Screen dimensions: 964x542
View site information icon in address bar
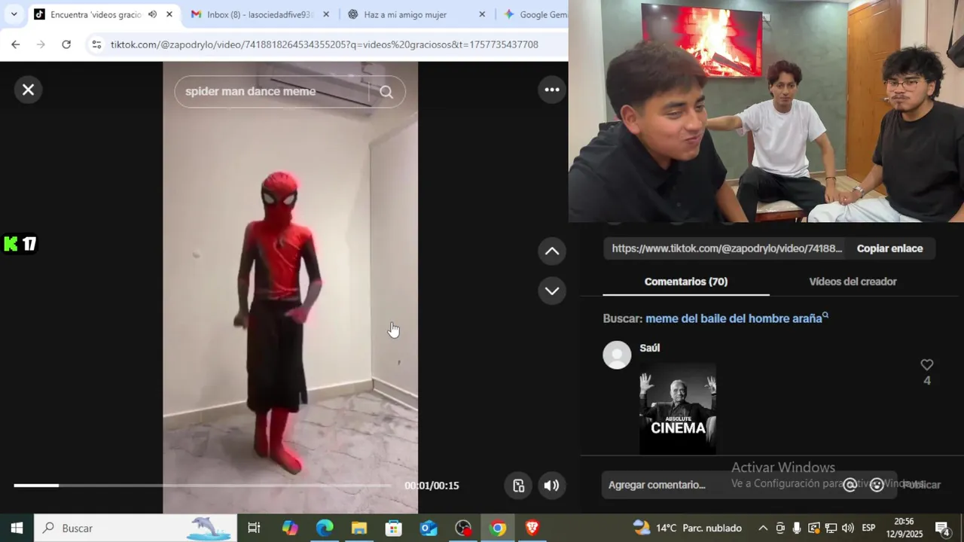click(x=96, y=44)
